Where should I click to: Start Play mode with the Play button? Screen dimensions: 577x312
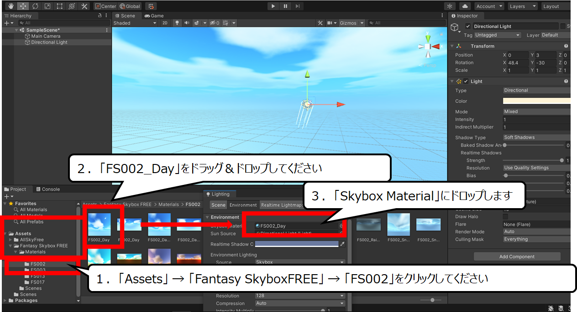coord(273,6)
